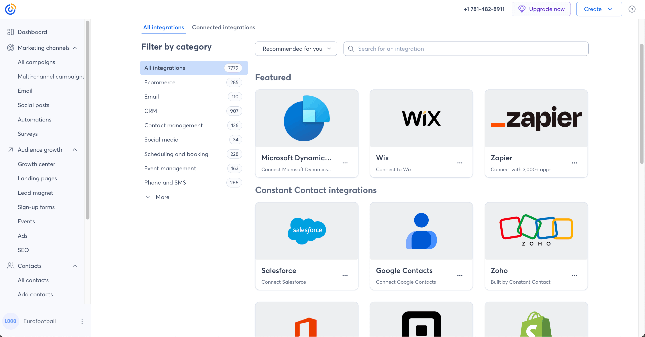Click the Upgrade now button
645x337 pixels.
(x=541, y=9)
